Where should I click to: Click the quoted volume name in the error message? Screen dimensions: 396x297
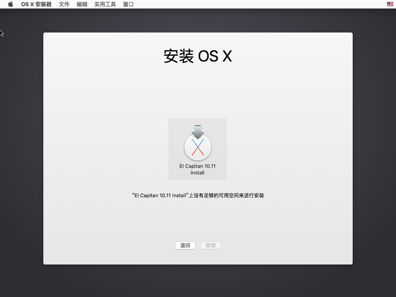tap(160, 196)
